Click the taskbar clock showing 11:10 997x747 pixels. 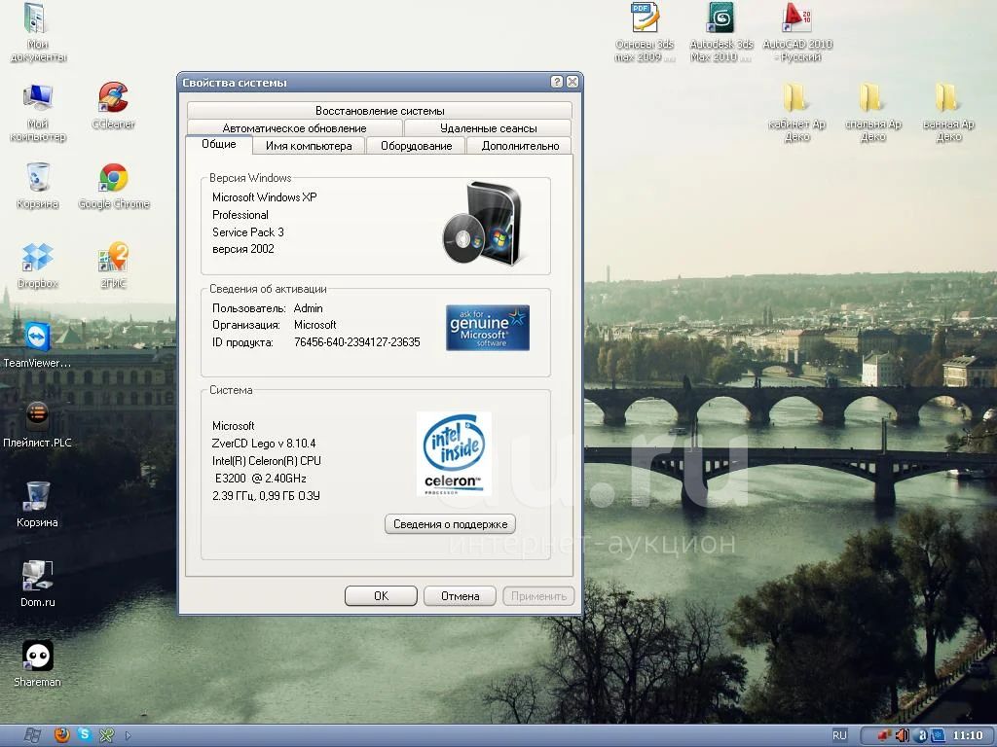[x=967, y=735]
